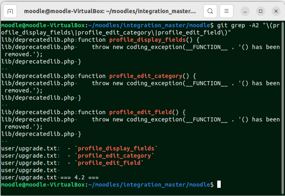Click 'profile_display_fields' in function definition line
Screen dimensions: 285x196
click(148, 40)
